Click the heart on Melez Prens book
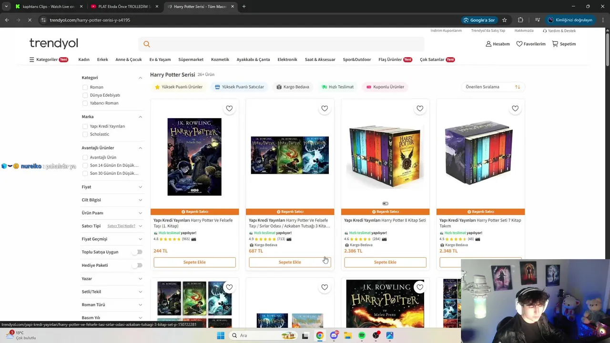 click(x=420, y=287)
